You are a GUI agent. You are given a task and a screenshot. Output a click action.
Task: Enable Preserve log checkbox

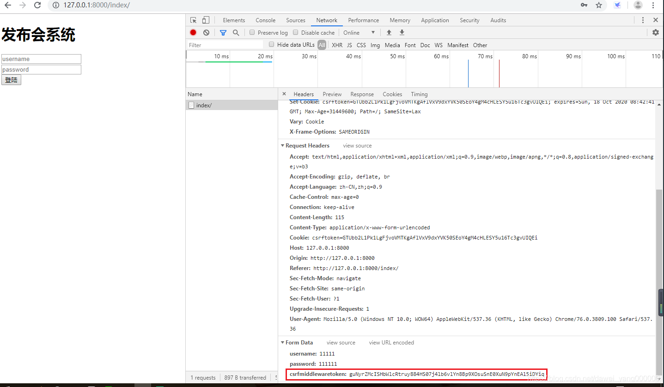coord(252,32)
